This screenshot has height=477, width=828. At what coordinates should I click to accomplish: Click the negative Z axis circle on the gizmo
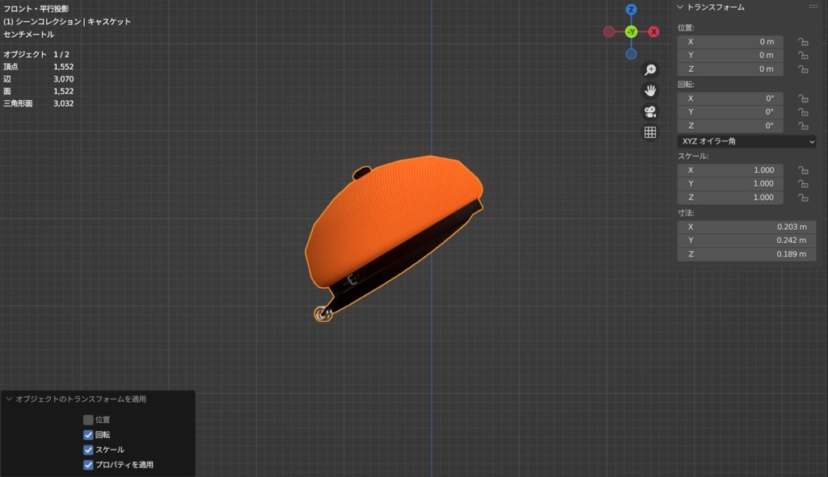631,54
